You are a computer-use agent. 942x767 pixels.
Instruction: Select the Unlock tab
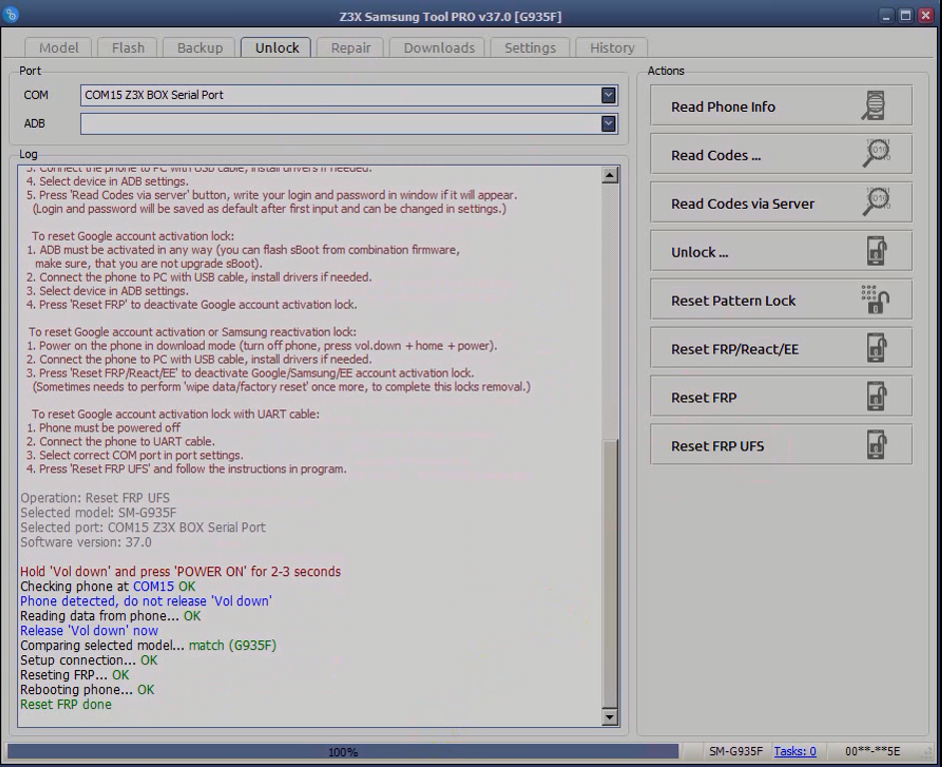coord(277,48)
